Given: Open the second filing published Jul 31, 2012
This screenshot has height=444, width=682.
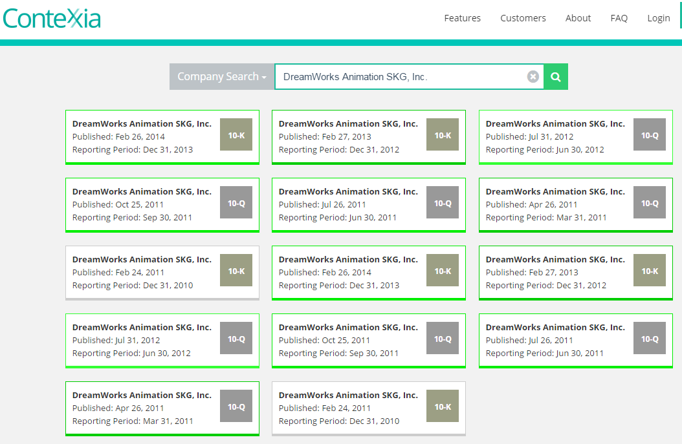Looking at the screenshot, I should tap(162, 341).
